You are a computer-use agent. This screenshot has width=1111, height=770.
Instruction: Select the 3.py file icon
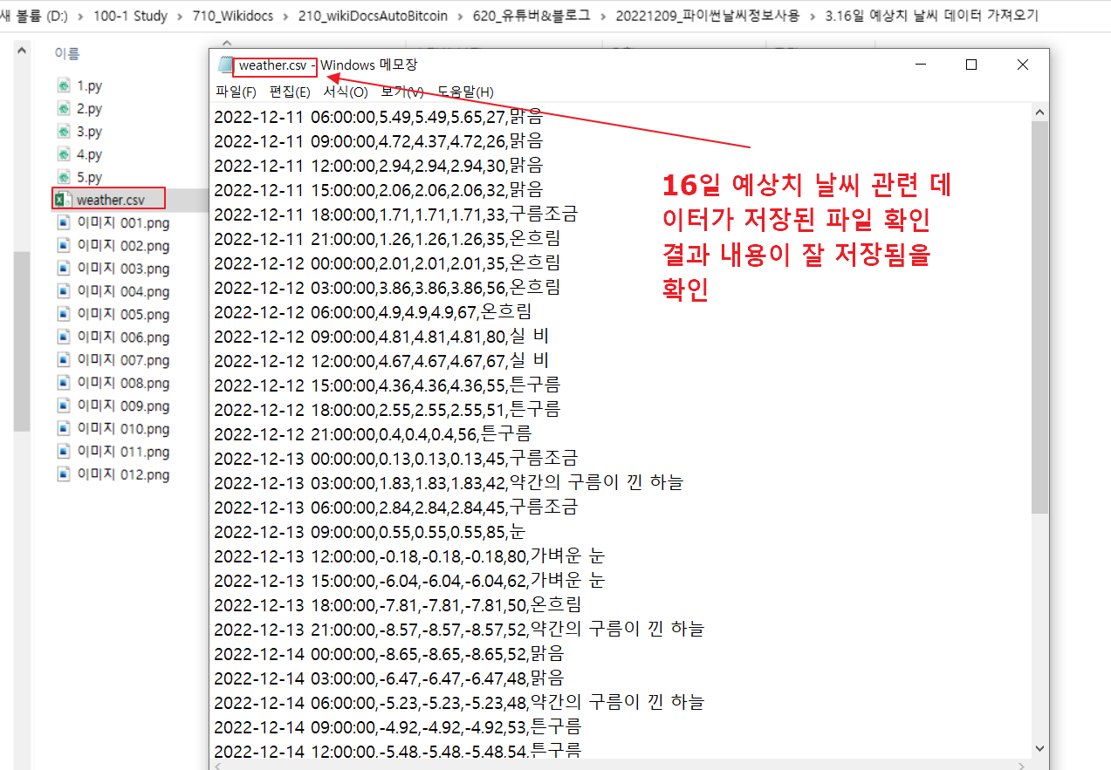click(64, 131)
